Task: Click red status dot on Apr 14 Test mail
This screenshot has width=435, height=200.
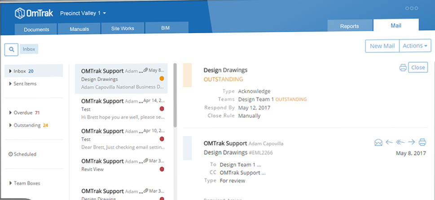Action: (162, 109)
